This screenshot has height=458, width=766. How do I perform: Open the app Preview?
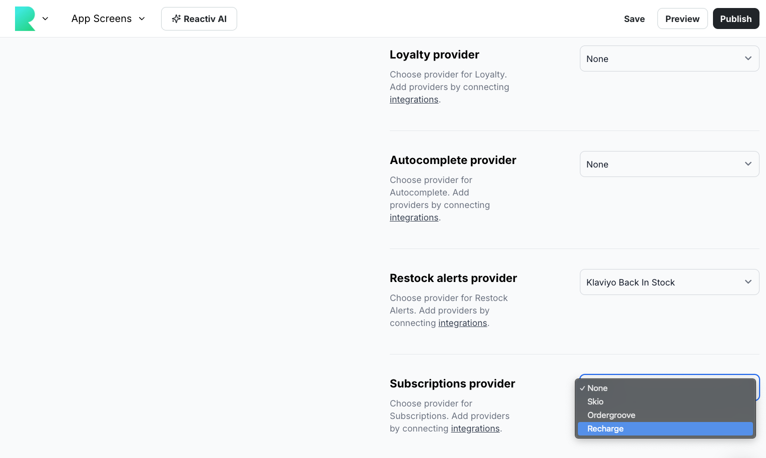click(x=682, y=19)
